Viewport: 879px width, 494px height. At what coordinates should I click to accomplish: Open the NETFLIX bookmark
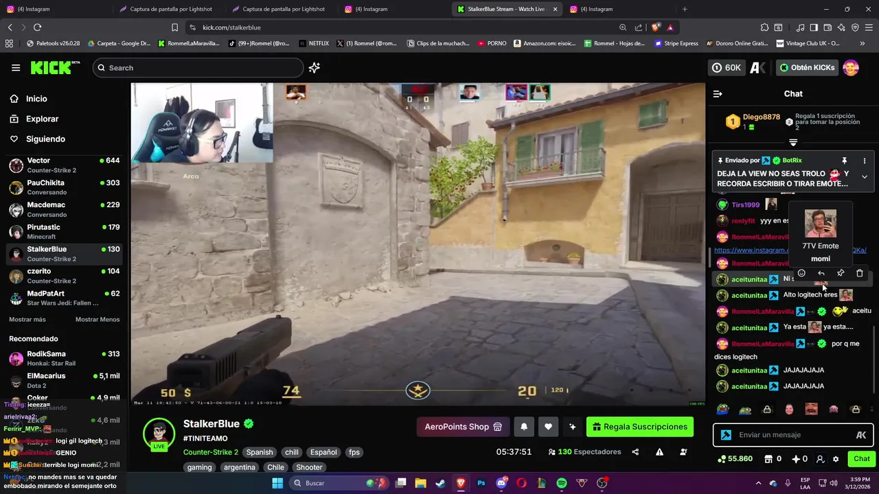tap(313, 43)
